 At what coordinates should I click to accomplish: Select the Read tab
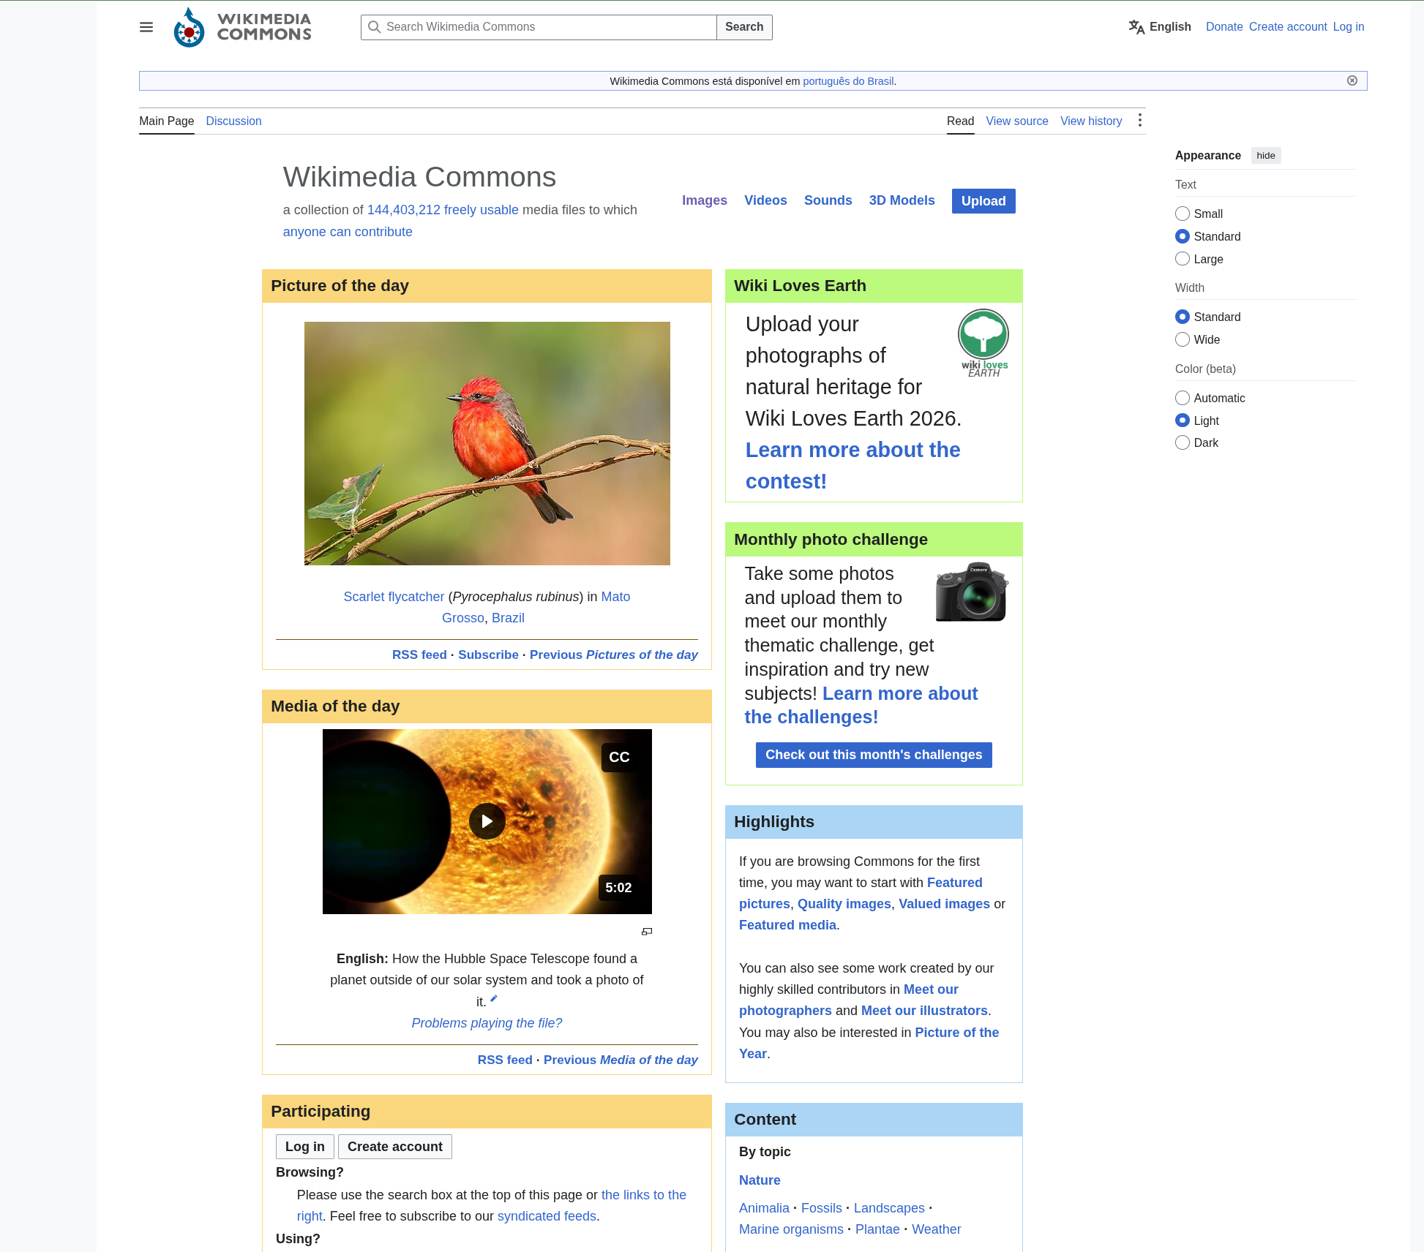(960, 121)
